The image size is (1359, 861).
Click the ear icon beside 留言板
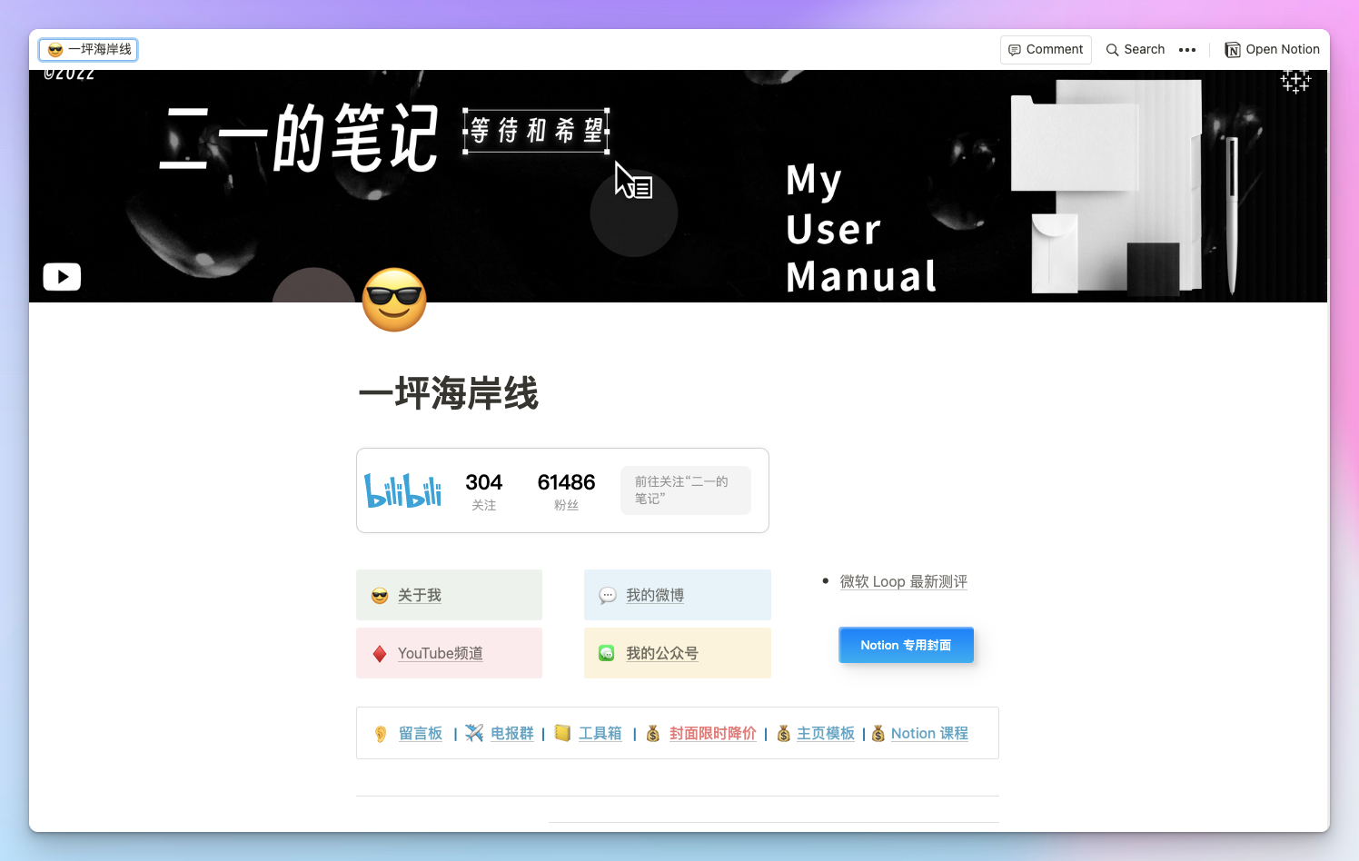(381, 733)
